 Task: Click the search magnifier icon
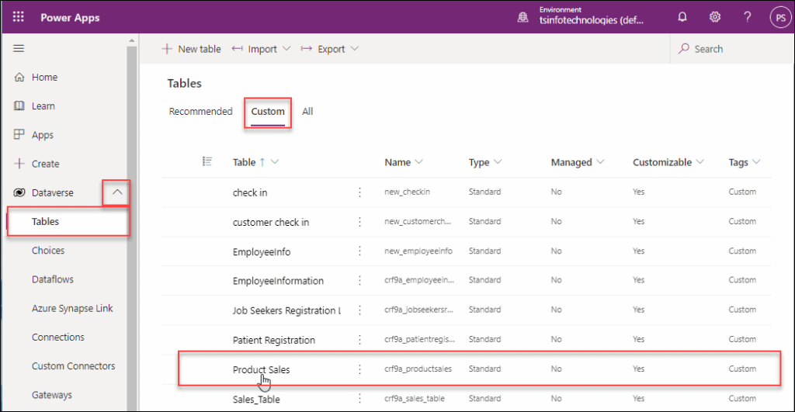click(684, 49)
